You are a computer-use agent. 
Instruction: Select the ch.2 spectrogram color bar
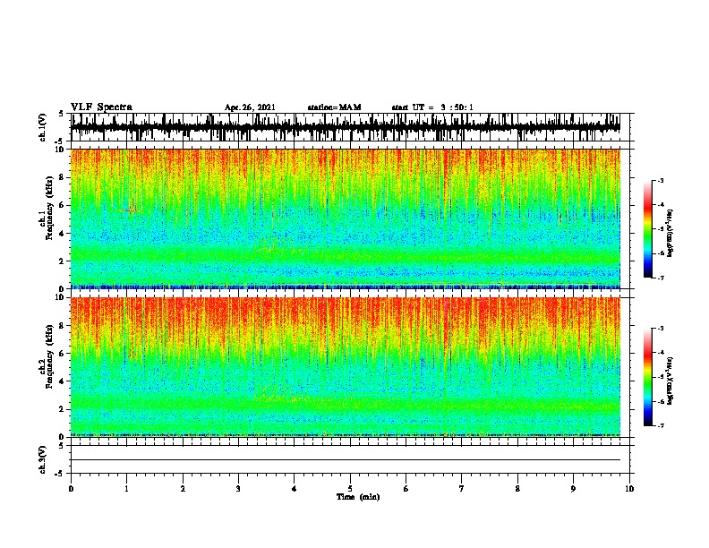648,377
